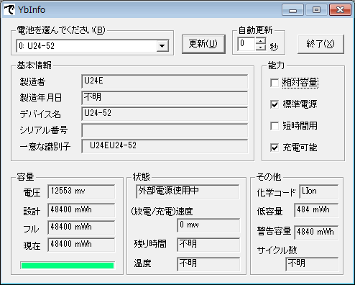The width and height of the screenshot is (355, 285).
Task: Increase auto-update seconds with up arrow
Action: click(x=261, y=40)
